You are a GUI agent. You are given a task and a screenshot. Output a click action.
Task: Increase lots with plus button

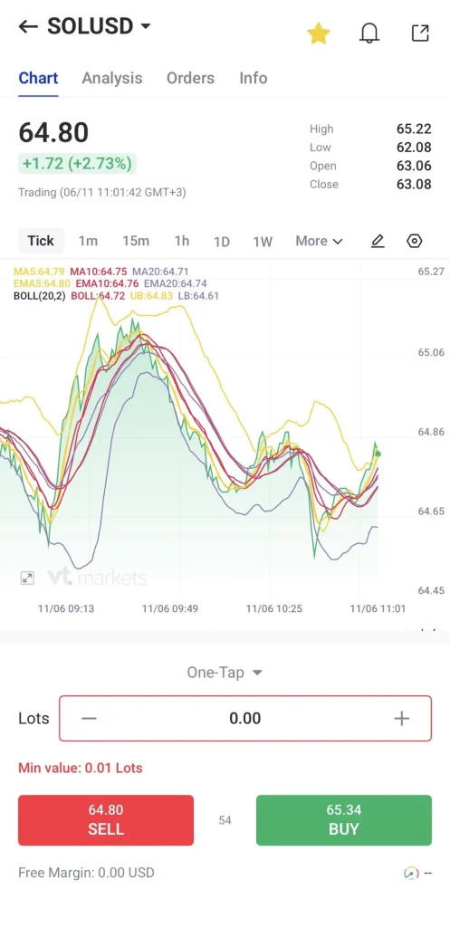(x=401, y=718)
